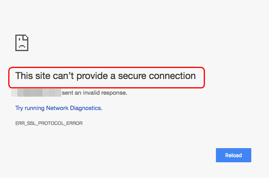Screen dimensions: 269x178
Task: Click the sad page error icon
Action: (22, 42)
